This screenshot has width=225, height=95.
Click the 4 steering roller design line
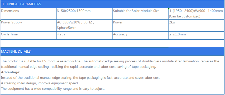tap(40, 83)
